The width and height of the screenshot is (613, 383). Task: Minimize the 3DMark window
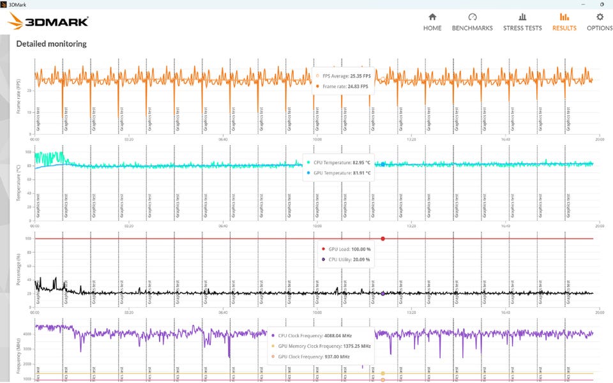click(583, 4)
